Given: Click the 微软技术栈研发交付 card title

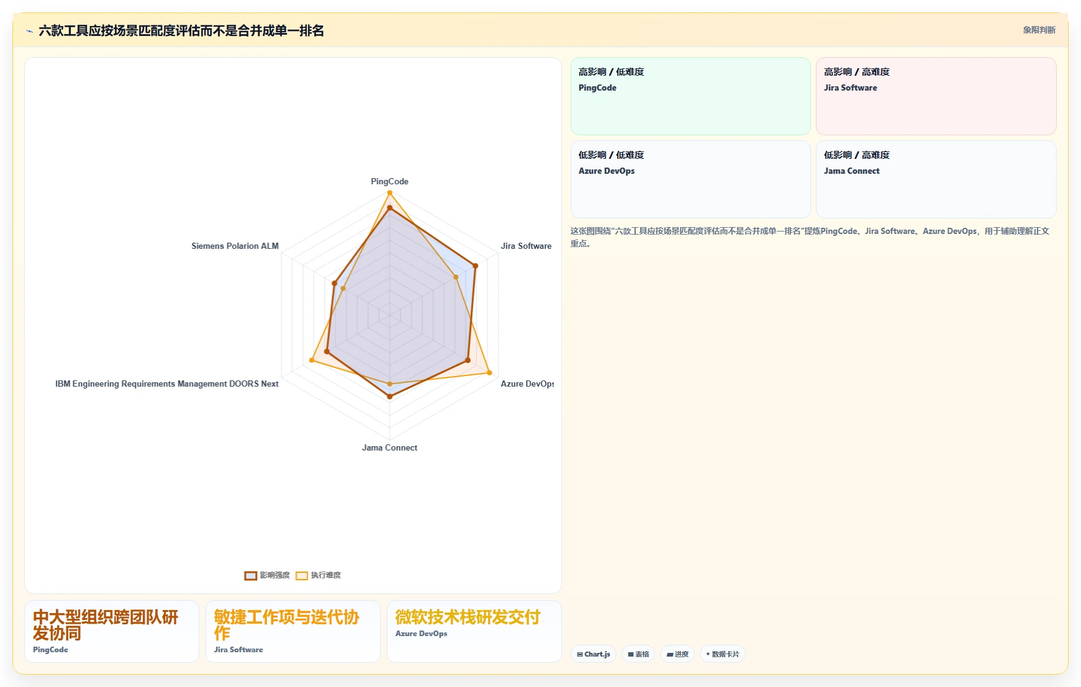Looking at the screenshot, I should click(x=468, y=617).
